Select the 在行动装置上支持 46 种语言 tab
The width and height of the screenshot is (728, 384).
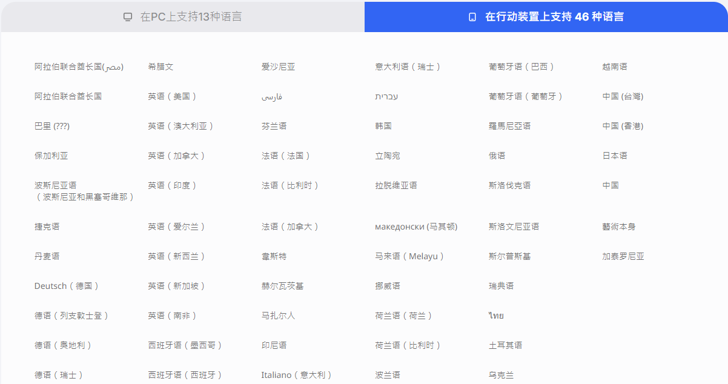[546, 17]
